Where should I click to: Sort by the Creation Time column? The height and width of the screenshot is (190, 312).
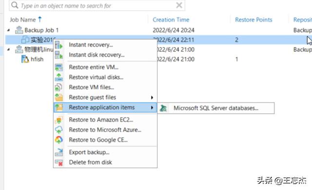171,19
